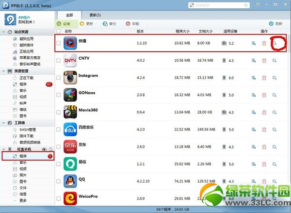Check the QQ row checkbox
This screenshot has height=213, width=291.
pyautogui.click(x=59, y=181)
